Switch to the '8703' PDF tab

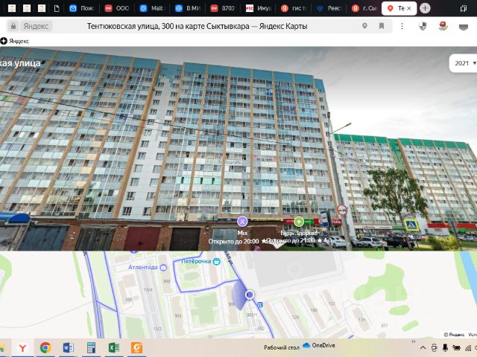224,8
